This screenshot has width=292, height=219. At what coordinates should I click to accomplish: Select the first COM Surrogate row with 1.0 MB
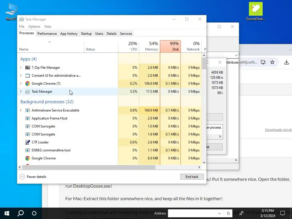pyautogui.click(x=109, y=126)
